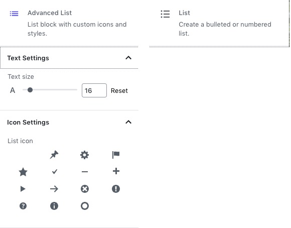Collapse the Text Settings panel
The width and height of the screenshot is (291, 228).
pyautogui.click(x=128, y=58)
